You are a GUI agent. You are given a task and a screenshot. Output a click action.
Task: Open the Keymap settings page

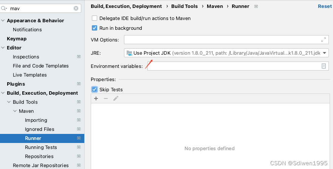click(17, 39)
